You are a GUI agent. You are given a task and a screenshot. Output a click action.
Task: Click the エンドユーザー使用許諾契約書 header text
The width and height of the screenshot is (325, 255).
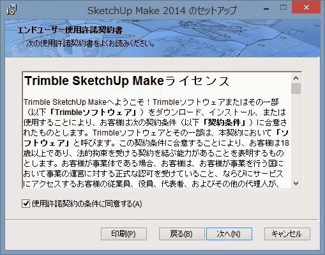coord(70,30)
